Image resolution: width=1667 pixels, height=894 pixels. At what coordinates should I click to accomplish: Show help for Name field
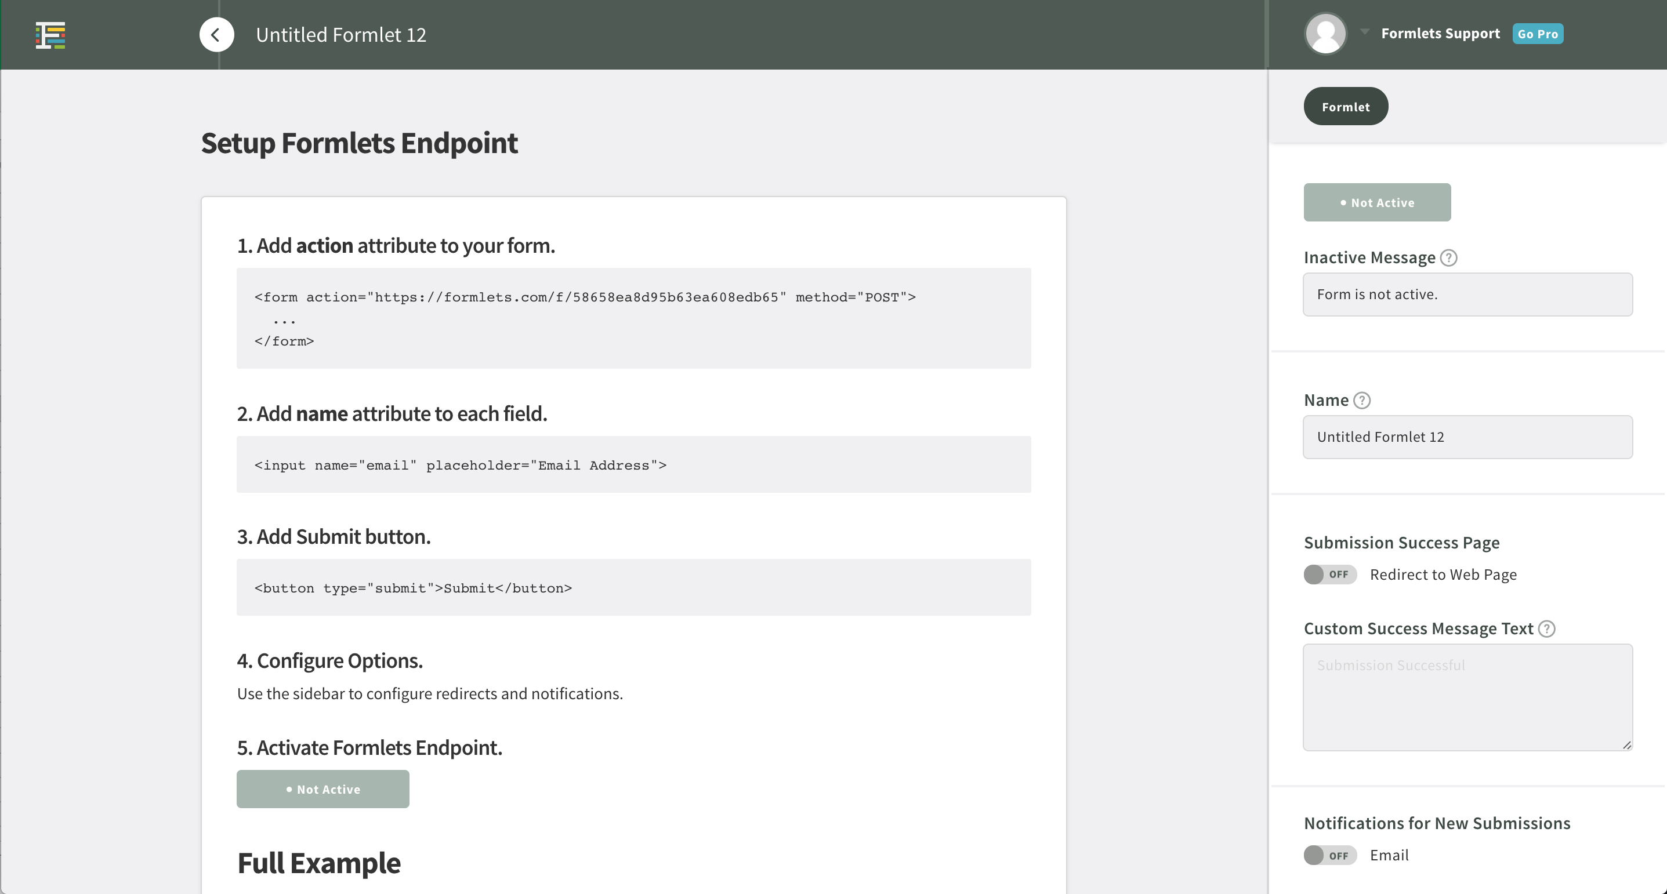[1362, 401]
